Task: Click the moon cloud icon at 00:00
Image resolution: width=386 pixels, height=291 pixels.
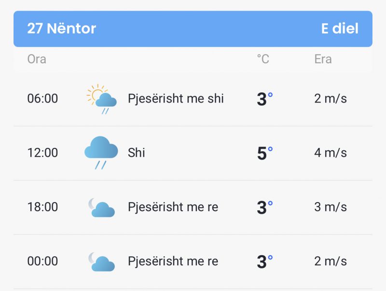Action: pos(101,262)
